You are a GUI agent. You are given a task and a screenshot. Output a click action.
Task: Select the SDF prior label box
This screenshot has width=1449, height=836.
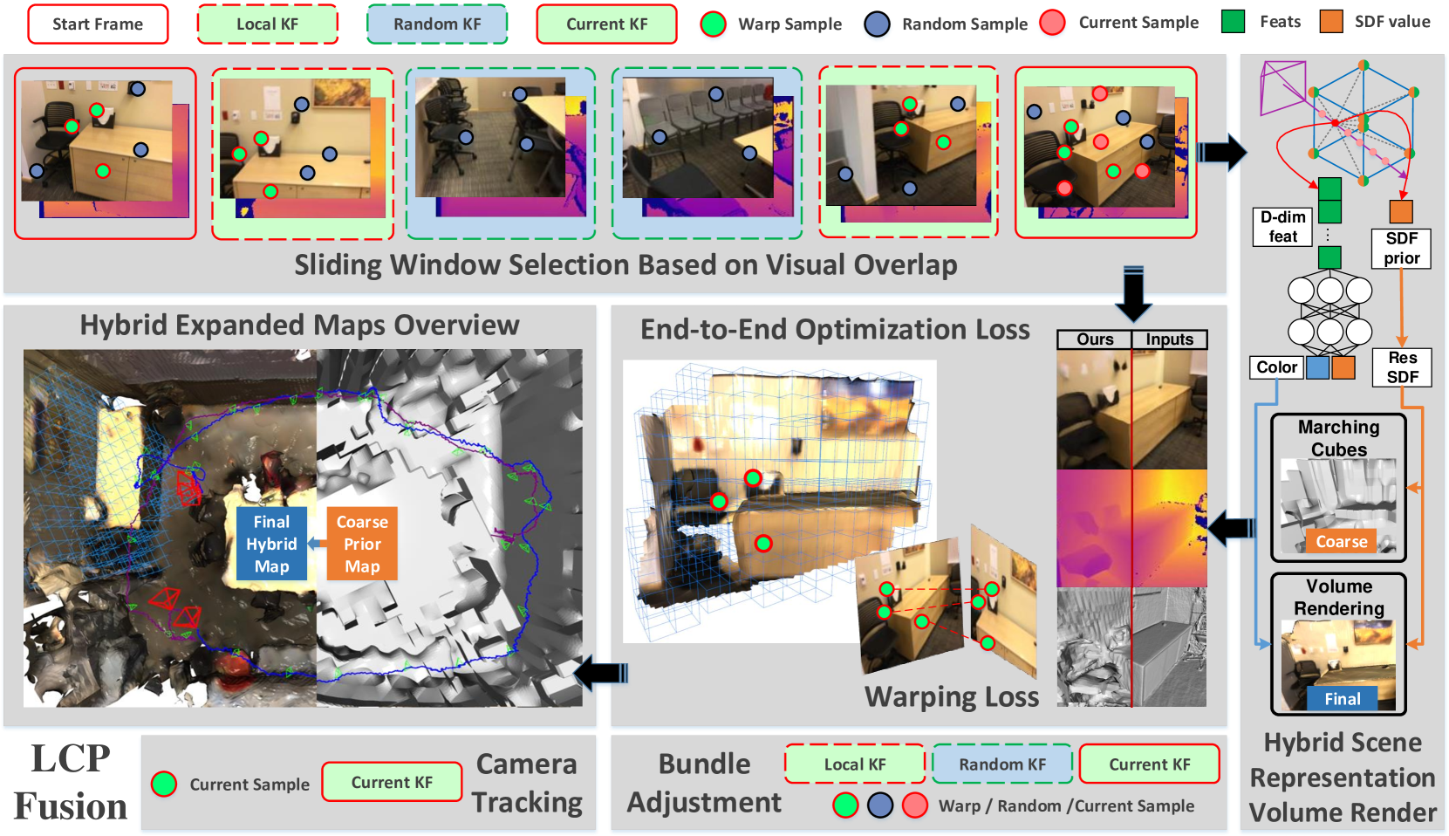pyautogui.click(x=1402, y=248)
